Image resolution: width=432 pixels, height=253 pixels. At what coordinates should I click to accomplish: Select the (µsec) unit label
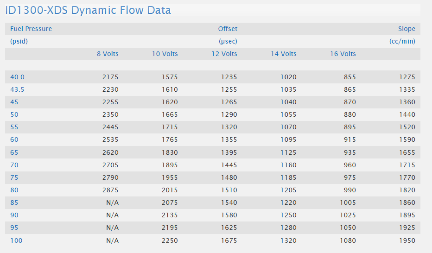pos(228,41)
